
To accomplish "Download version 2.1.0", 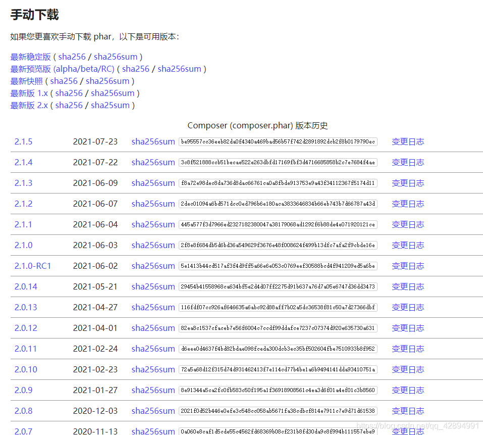I will pos(23,245).
